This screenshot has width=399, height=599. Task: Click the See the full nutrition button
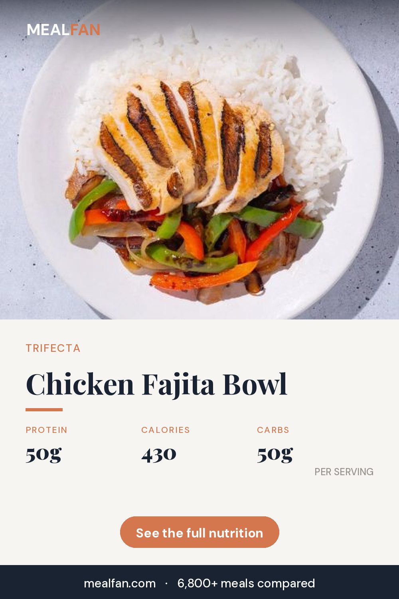[x=199, y=532]
